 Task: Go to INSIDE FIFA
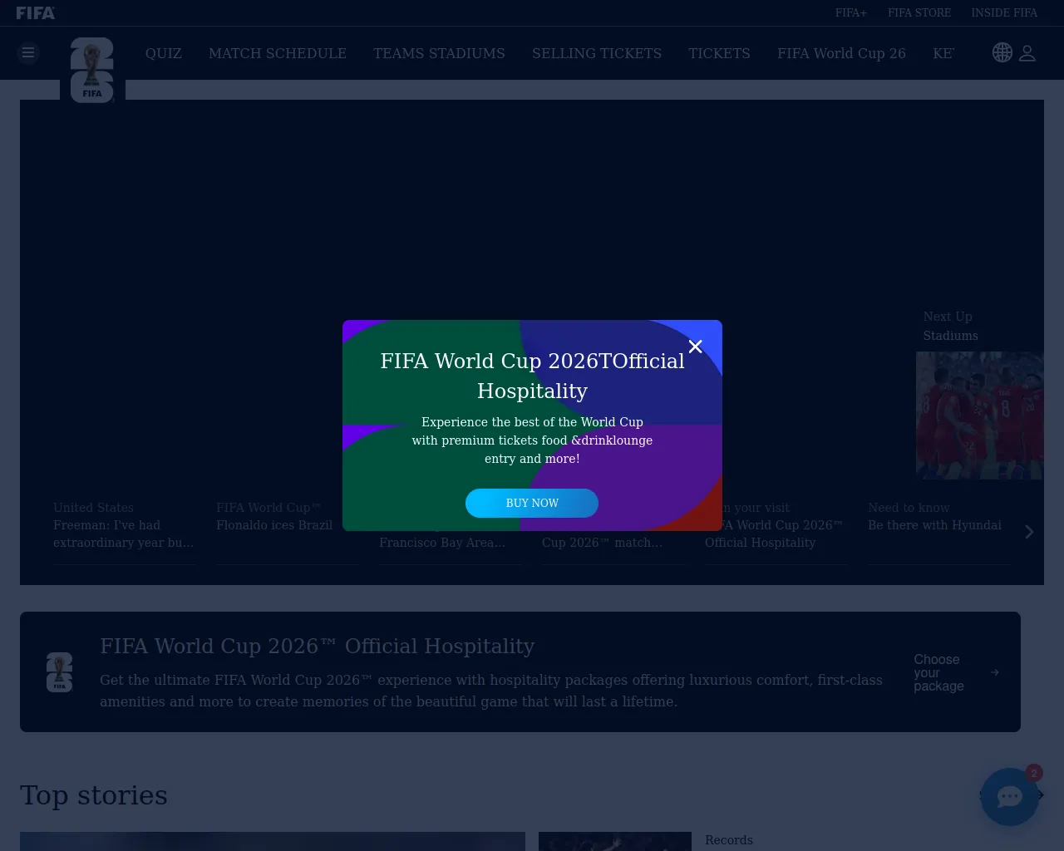1004,12
